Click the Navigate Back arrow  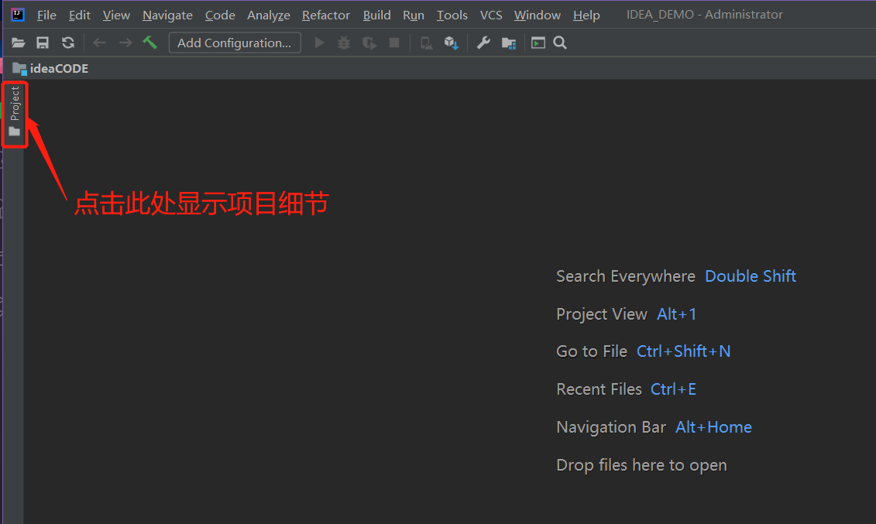[99, 43]
